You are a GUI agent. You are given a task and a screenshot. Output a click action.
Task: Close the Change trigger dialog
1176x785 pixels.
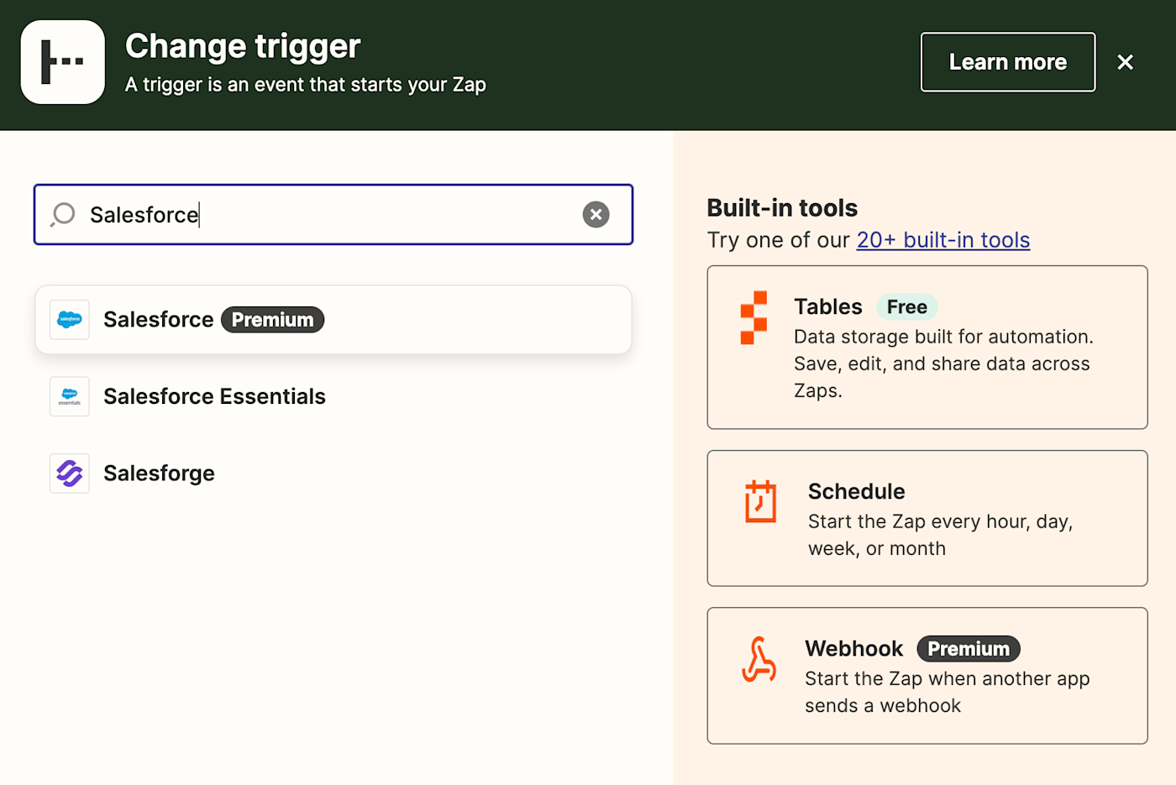pyautogui.click(x=1125, y=62)
